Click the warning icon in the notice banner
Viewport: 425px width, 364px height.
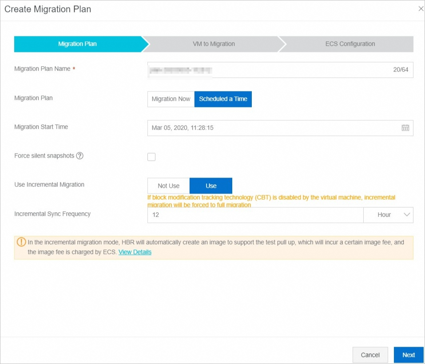[21, 242]
